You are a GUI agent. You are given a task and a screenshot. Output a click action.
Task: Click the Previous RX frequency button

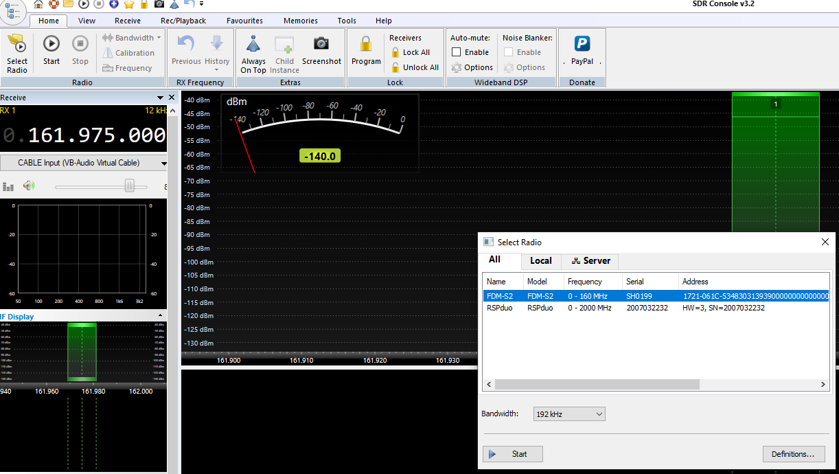186,51
